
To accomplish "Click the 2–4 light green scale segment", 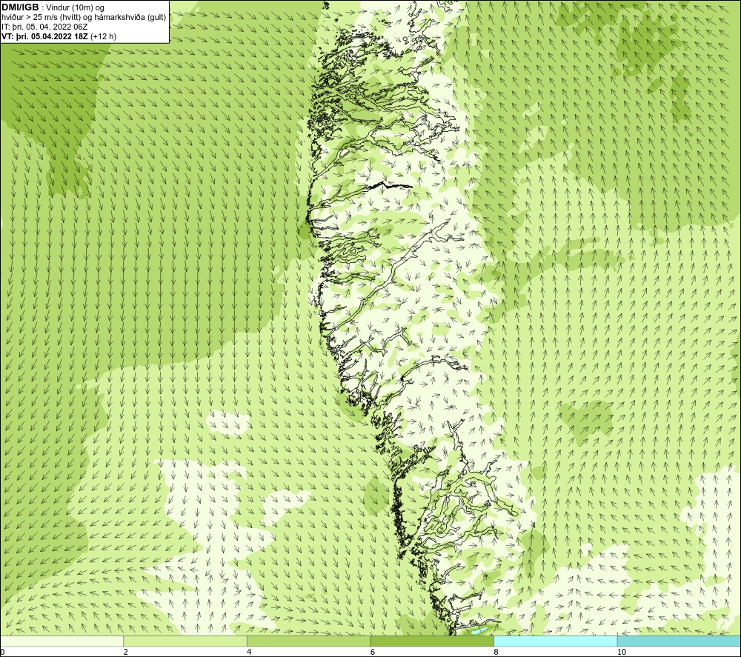I will pos(185,641).
